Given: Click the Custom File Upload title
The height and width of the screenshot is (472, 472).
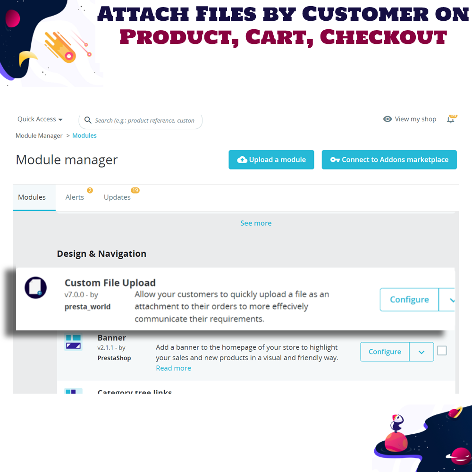Looking at the screenshot, I should (110, 283).
